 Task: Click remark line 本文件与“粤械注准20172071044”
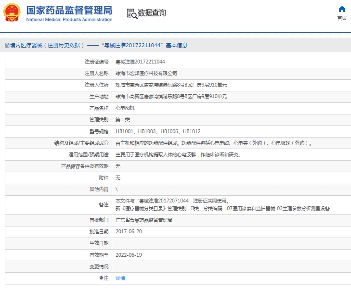[x=172, y=201]
